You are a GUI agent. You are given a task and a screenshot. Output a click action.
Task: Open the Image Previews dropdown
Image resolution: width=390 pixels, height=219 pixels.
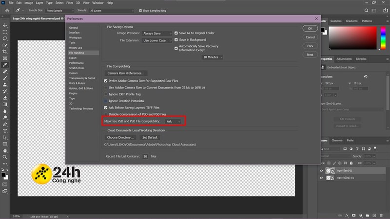click(157, 33)
